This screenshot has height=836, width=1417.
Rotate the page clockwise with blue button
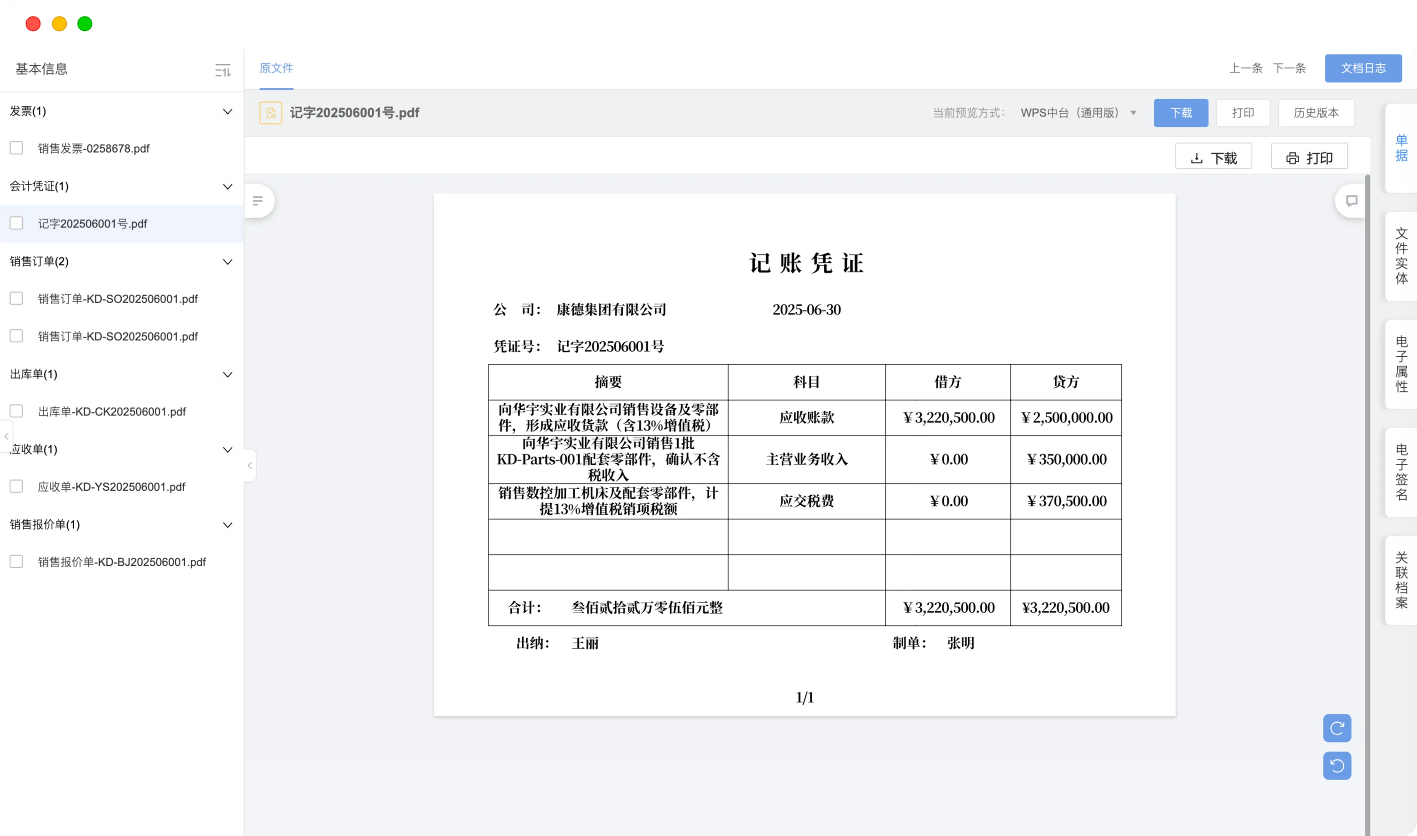coord(1337,728)
